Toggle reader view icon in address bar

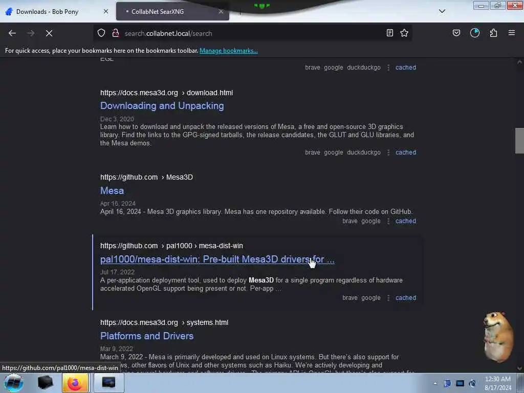coord(389,33)
